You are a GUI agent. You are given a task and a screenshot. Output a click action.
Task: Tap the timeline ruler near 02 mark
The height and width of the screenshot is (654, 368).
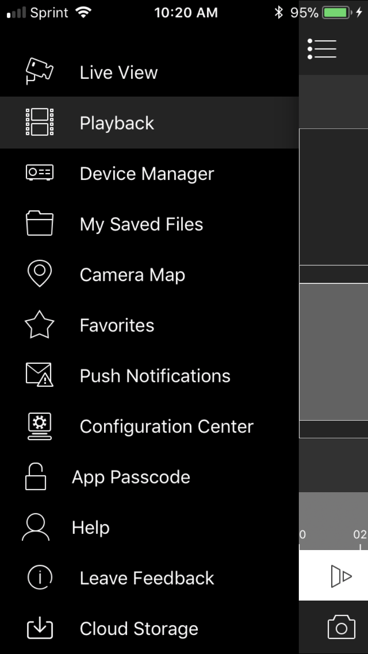click(360, 535)
